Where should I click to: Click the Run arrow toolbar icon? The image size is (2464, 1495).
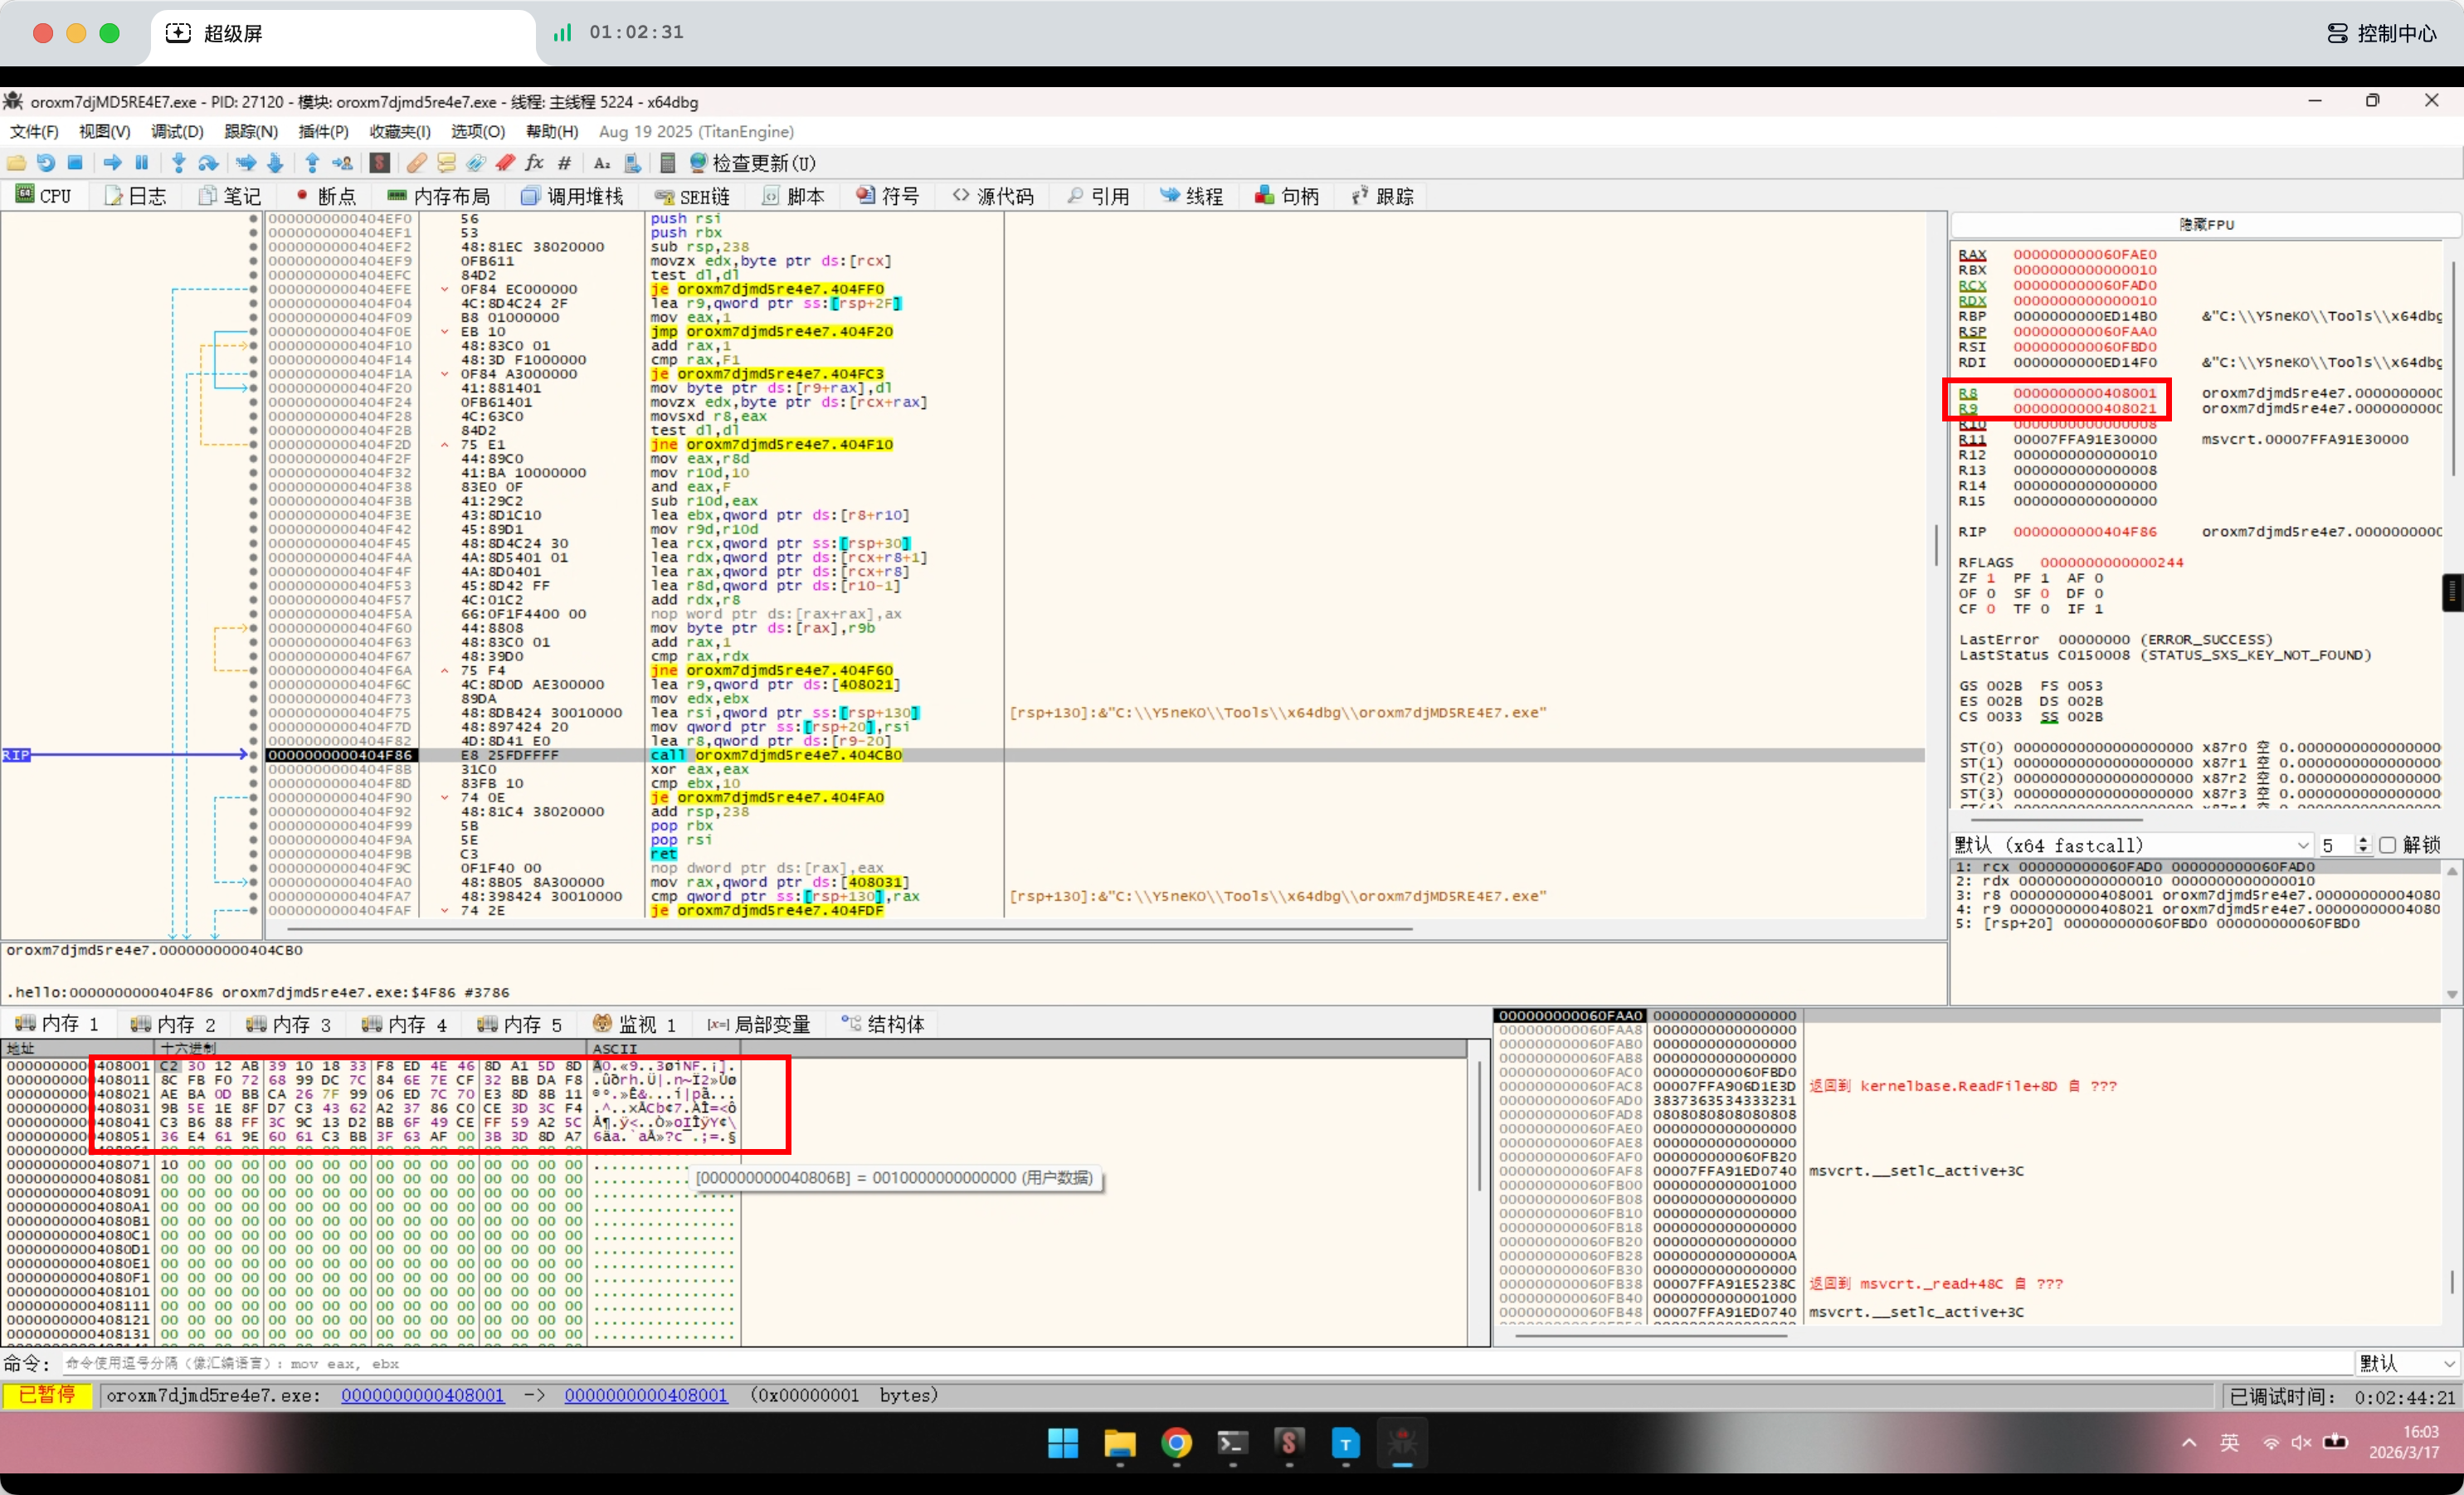click(112, 163)
